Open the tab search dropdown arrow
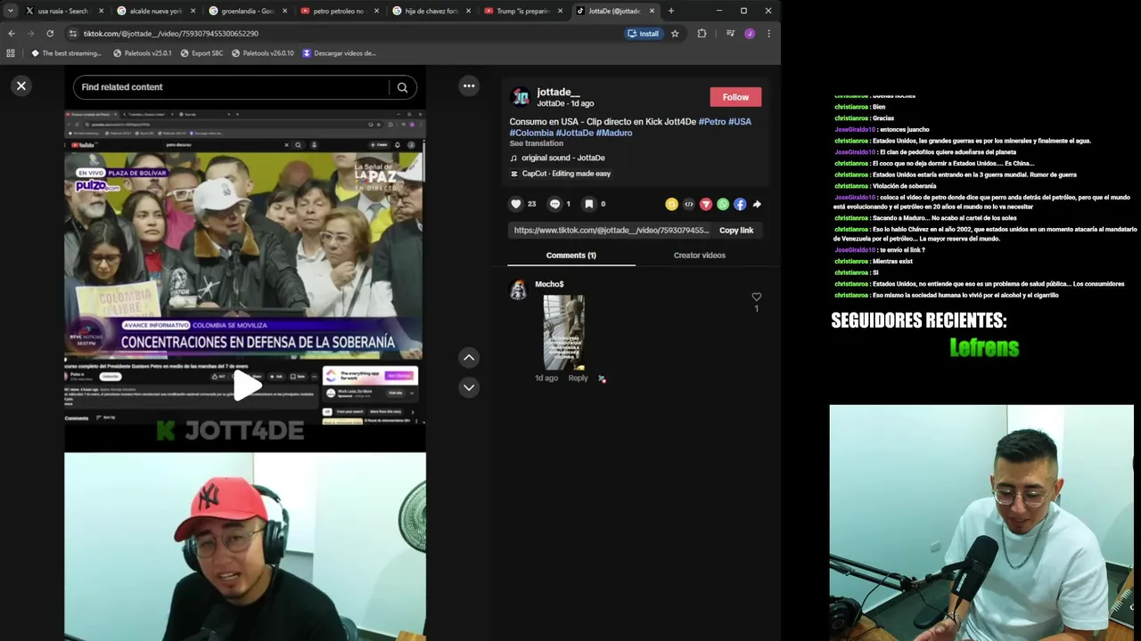The height and width of the screenshot is (641, 1141). [x=11, y=11]
